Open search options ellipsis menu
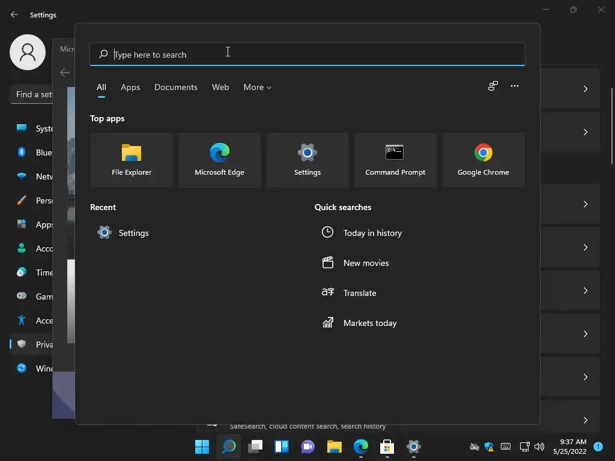Viewport: 615px width, 461px height. click(515, 86)
